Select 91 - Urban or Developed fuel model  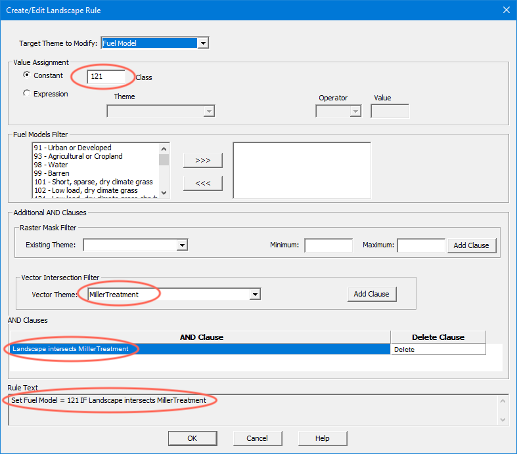pos(72,148)
